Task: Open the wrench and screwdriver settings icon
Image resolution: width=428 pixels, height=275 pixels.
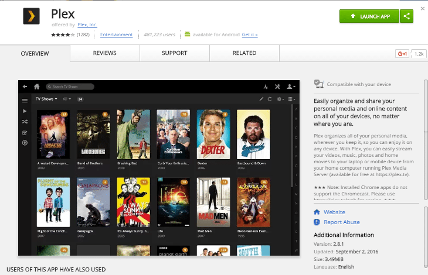Action: point(277,87)
